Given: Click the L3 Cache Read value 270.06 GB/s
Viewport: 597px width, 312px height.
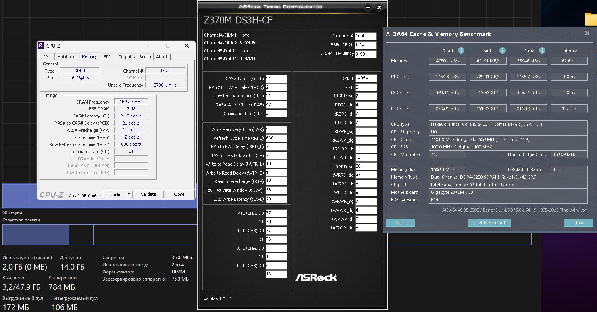Looking at the screenshot, I should pyautogui.click(x=448, y=108).
